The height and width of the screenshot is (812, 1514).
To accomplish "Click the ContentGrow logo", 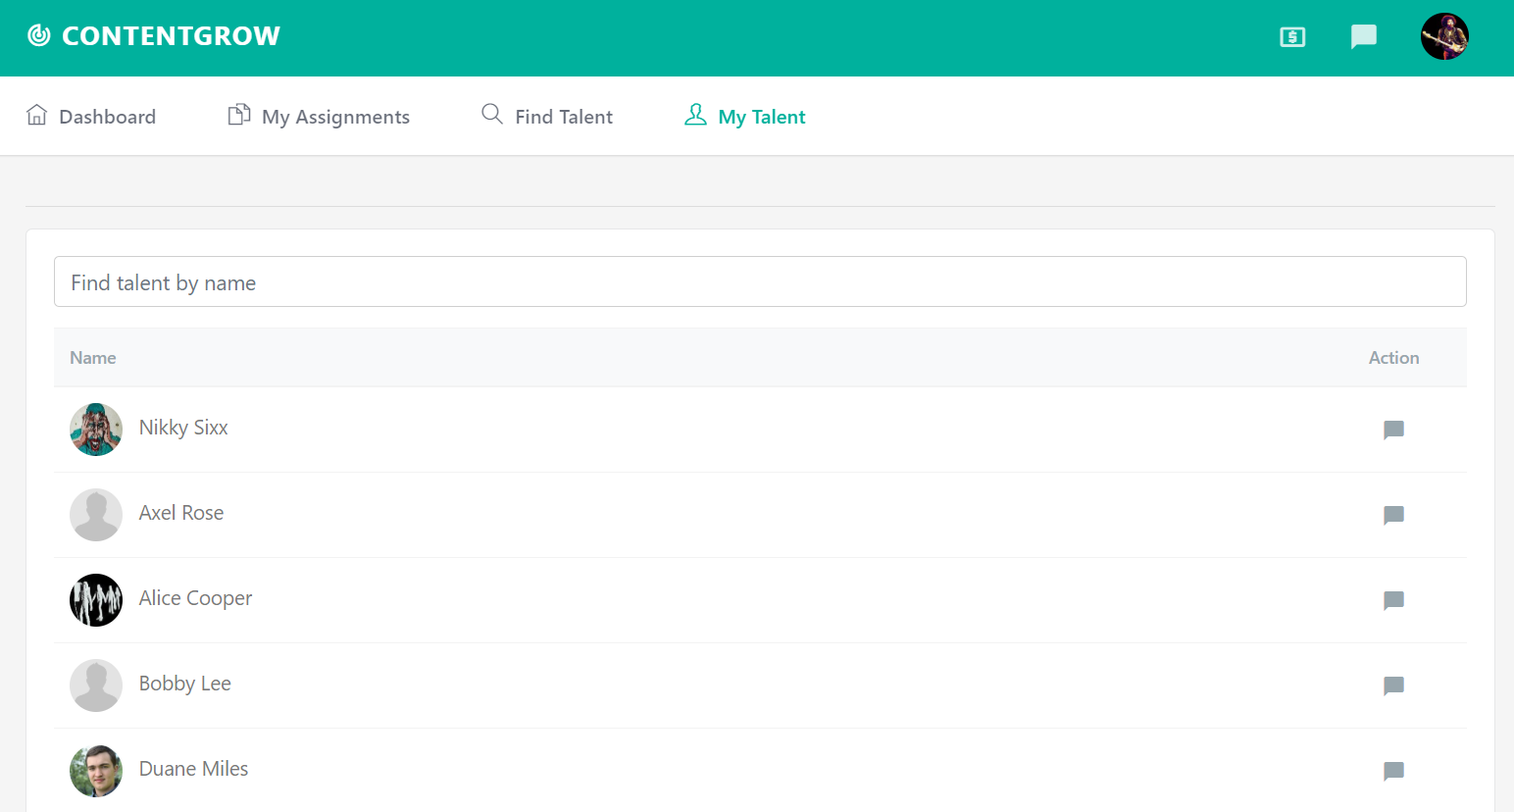I will pos(154,36).
